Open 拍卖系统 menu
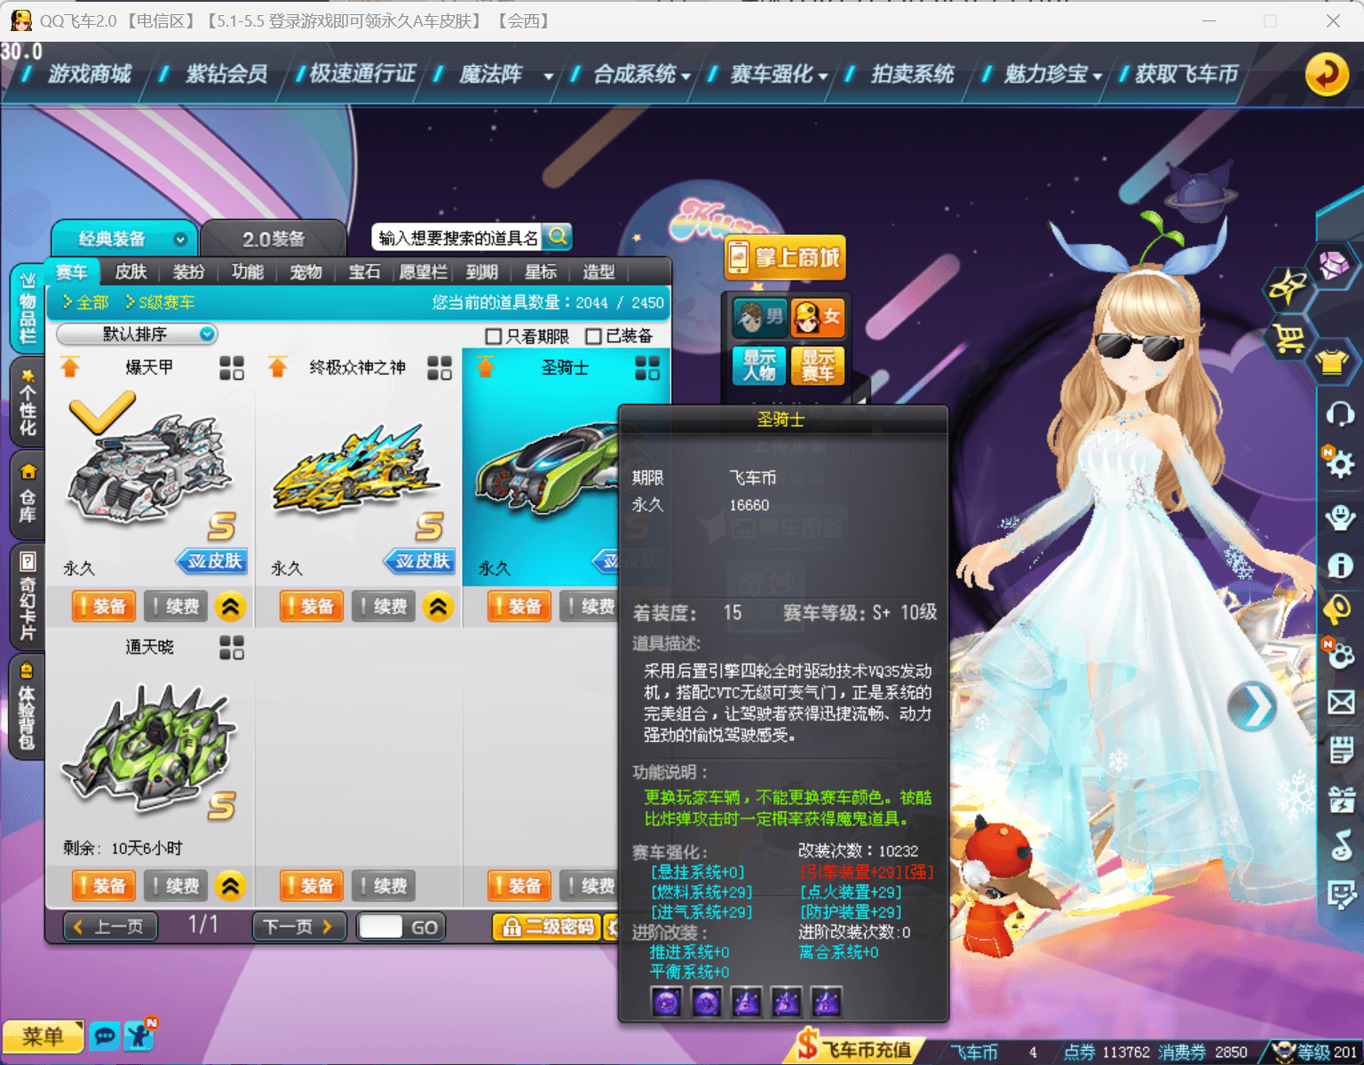The height and width of the screenshot is (1065, 1364). [x=912, y=75]
